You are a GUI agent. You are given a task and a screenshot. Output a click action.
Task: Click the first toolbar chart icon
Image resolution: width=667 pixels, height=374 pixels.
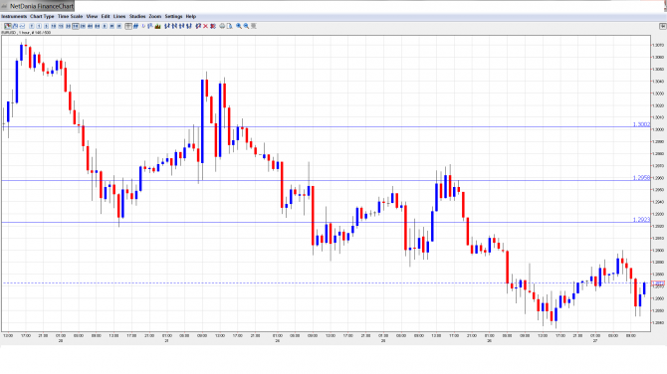[8, 26]
